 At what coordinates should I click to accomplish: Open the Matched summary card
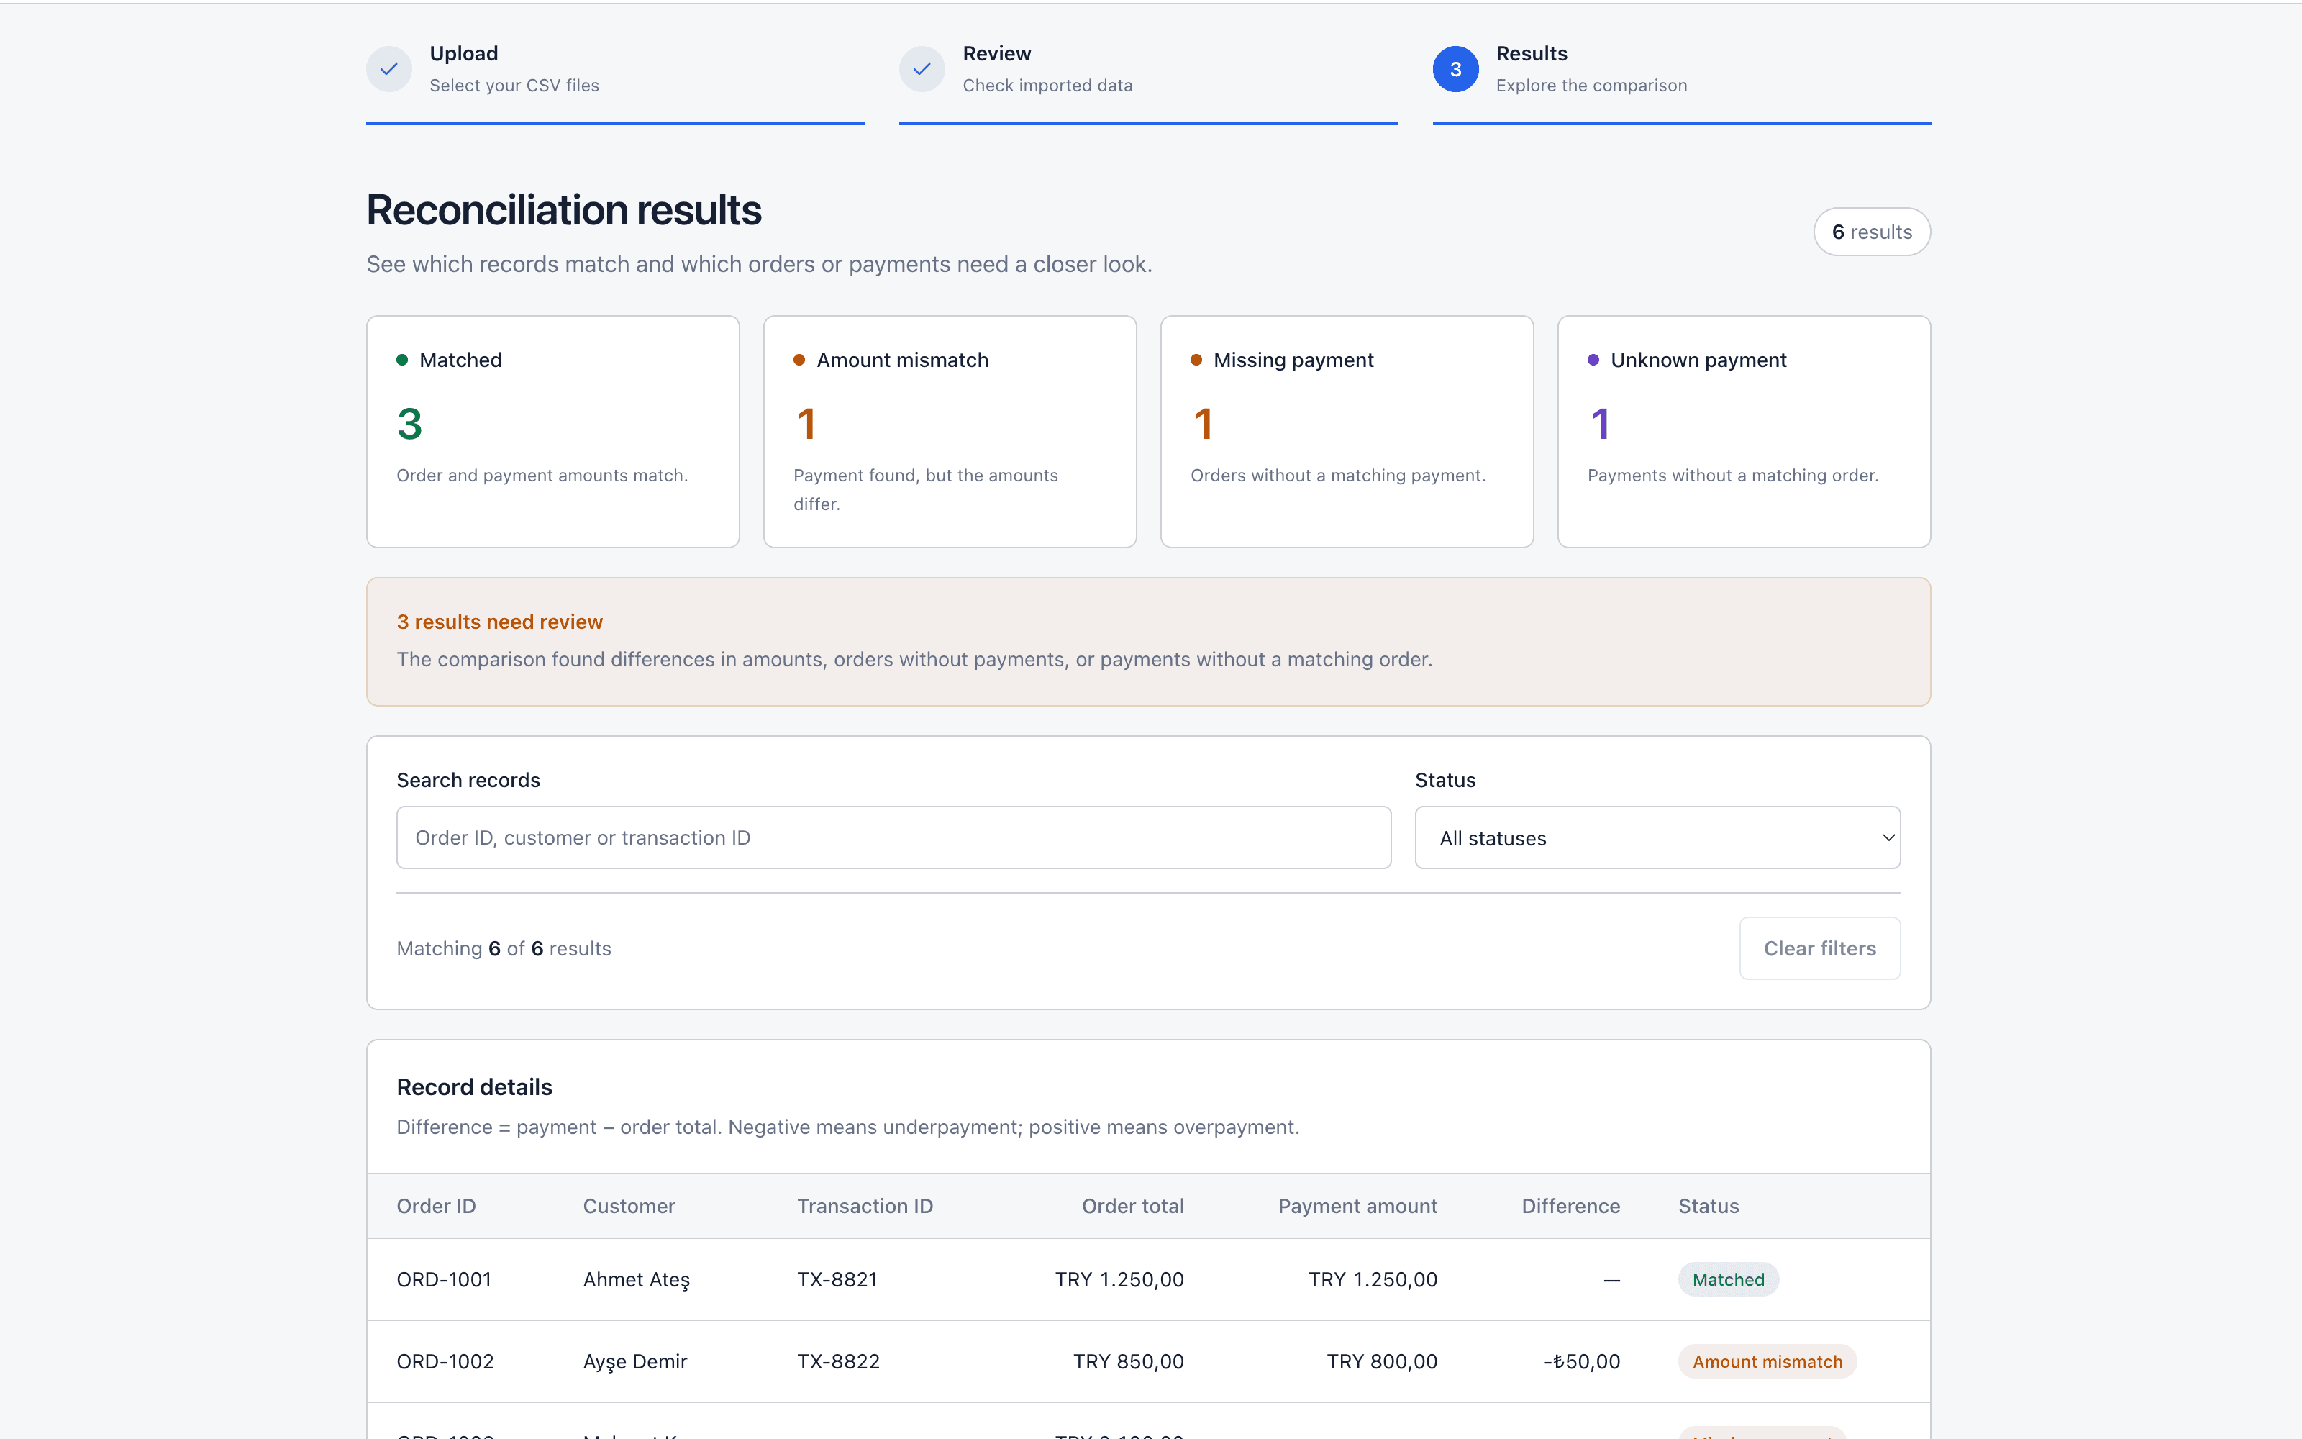pyautogui.click(x=552, y=431)
